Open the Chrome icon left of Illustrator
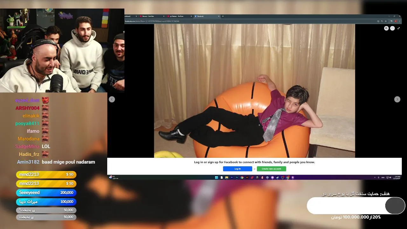 [x=242, y=177]
